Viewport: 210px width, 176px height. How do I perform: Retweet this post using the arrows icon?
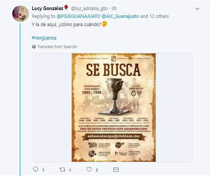tap(63, 170)
